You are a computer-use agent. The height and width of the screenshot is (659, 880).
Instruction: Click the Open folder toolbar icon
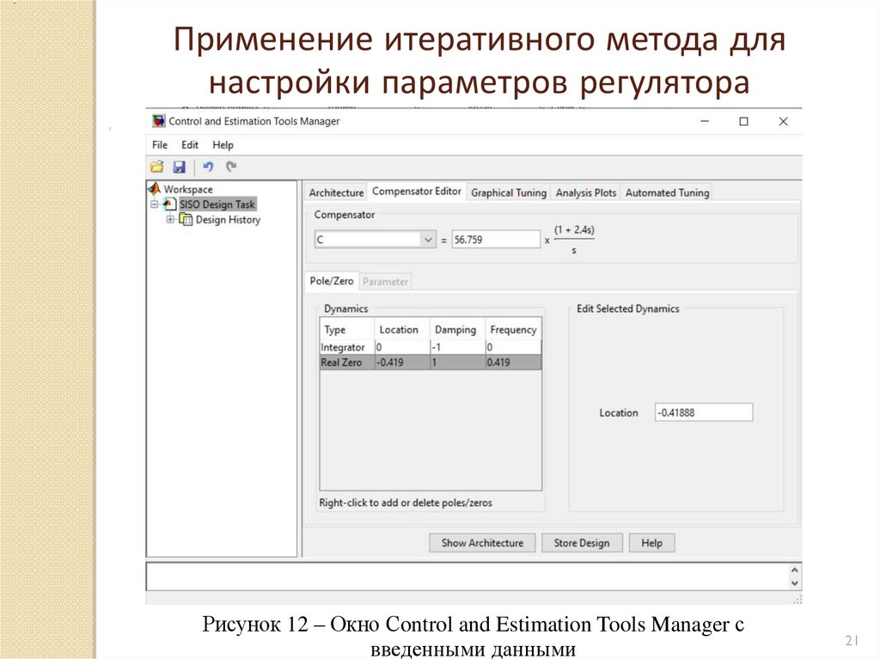pos(157,167)
